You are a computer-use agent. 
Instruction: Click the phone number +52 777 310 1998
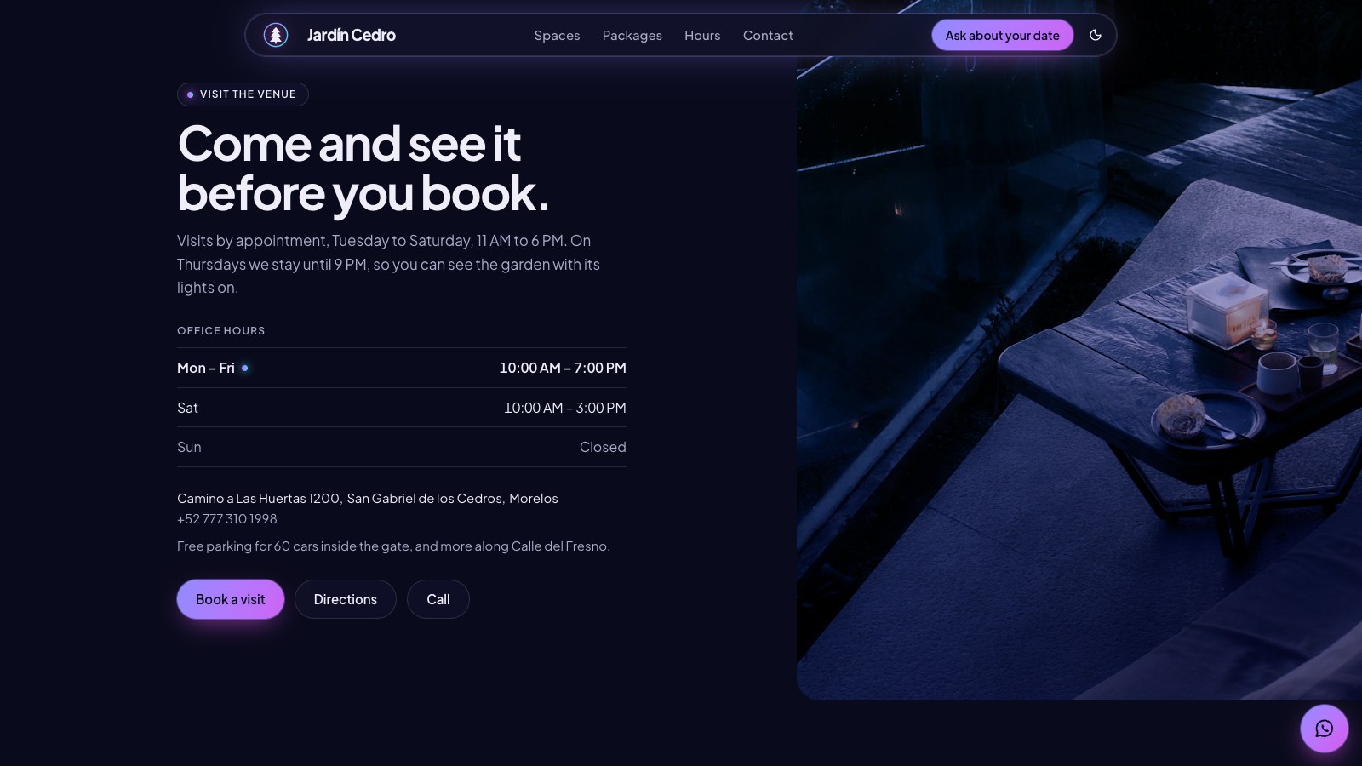227,518
